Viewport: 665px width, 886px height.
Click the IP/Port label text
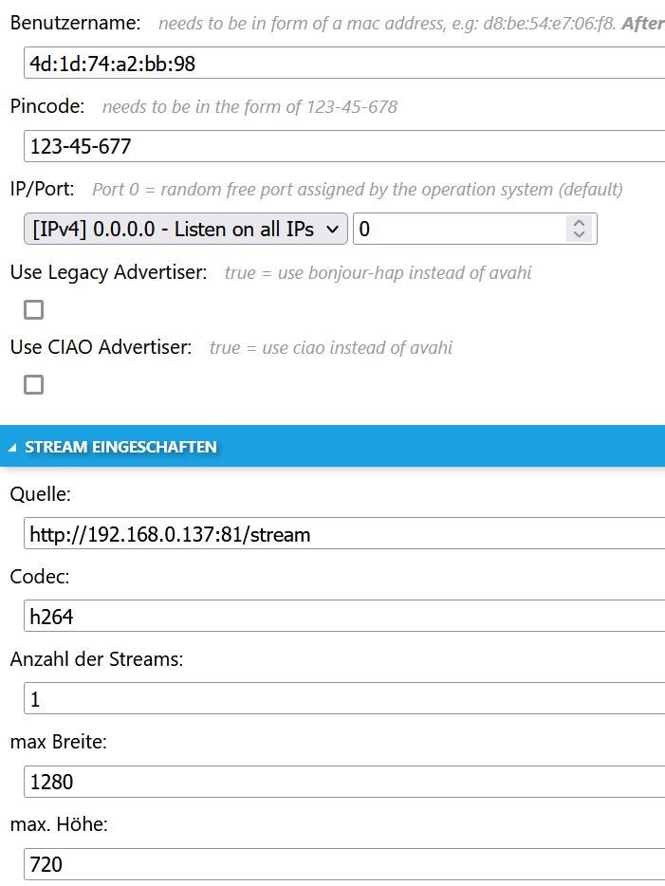click(x=43, y=190)
